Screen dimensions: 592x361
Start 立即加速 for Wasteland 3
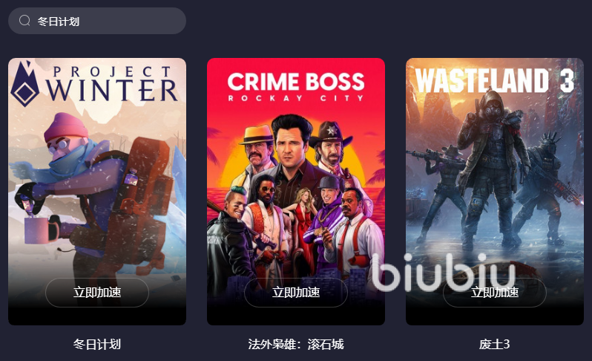pos(495,292)
